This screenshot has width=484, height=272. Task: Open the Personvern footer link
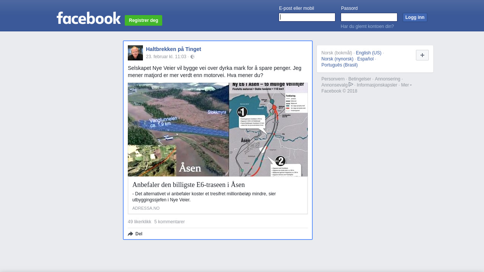(333, 79)
